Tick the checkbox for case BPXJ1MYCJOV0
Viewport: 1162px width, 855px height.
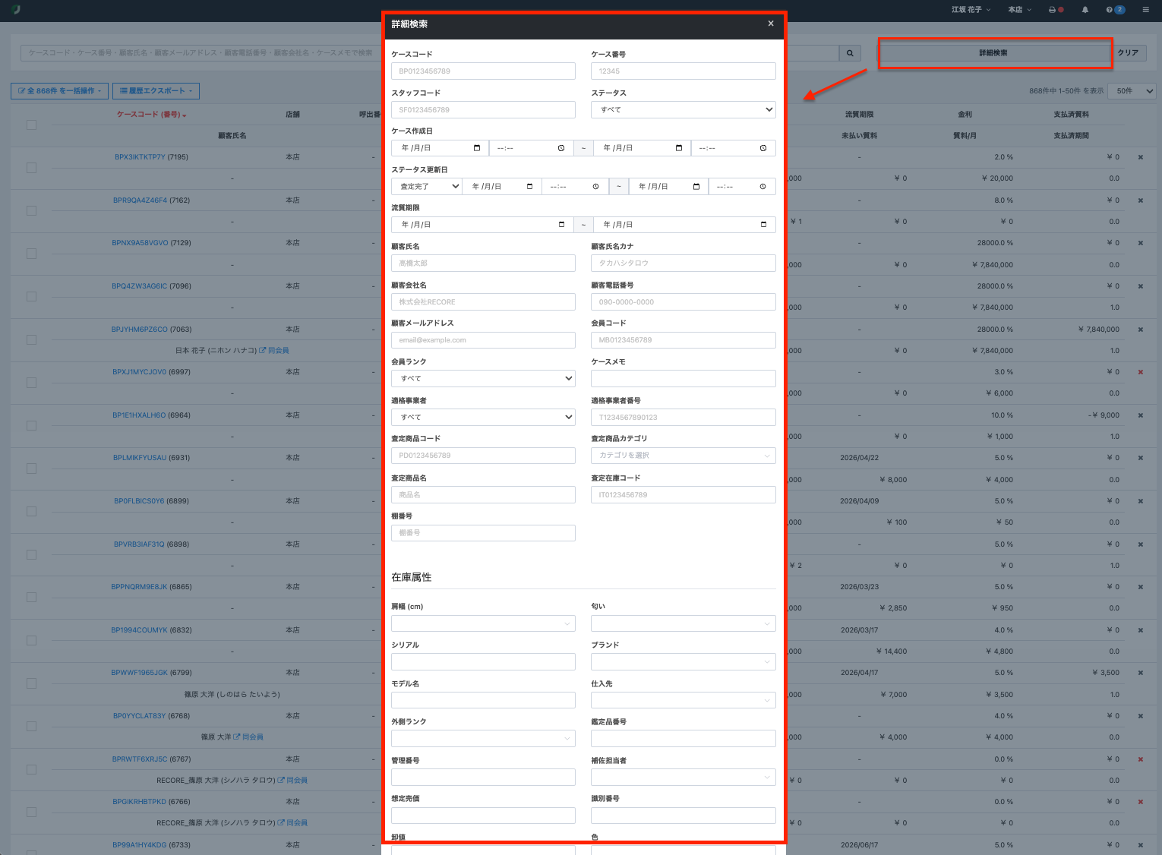point(31,383)
